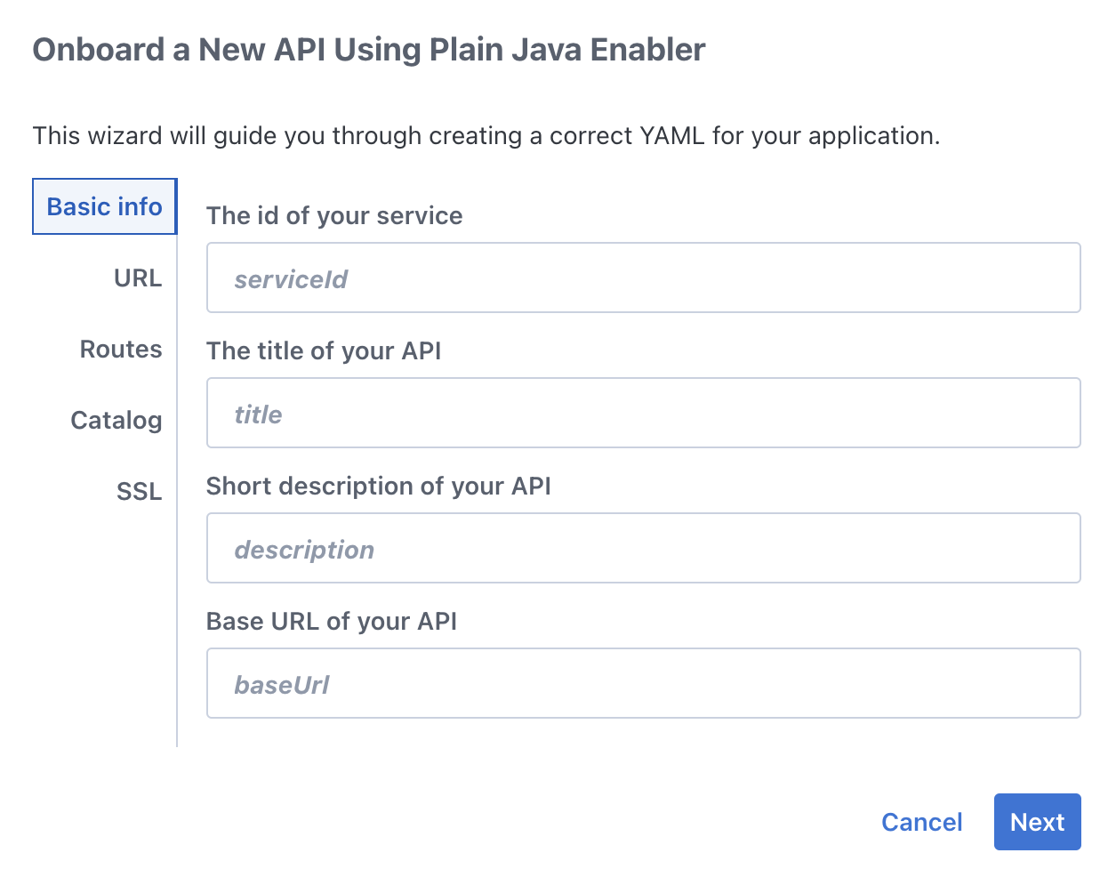This screenshot has width=1108, height=877.
Task: Select the Basic info tab
Action: [104, 206]
